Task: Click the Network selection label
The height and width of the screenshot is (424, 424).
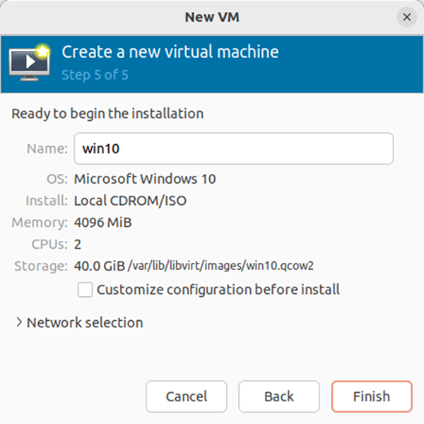Action: click(85, 323)
